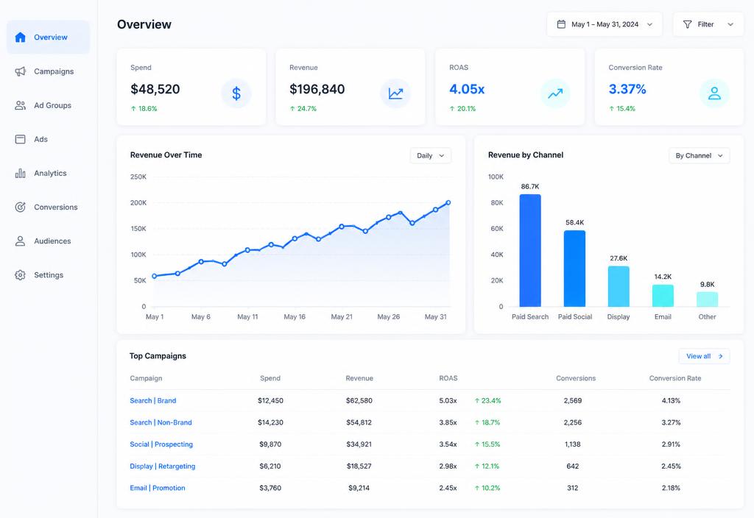Click the Revenue column header in table
754x518 pixels.
(359, 378)
